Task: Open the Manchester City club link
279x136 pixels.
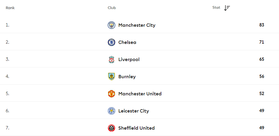Action: click(137, 25)
